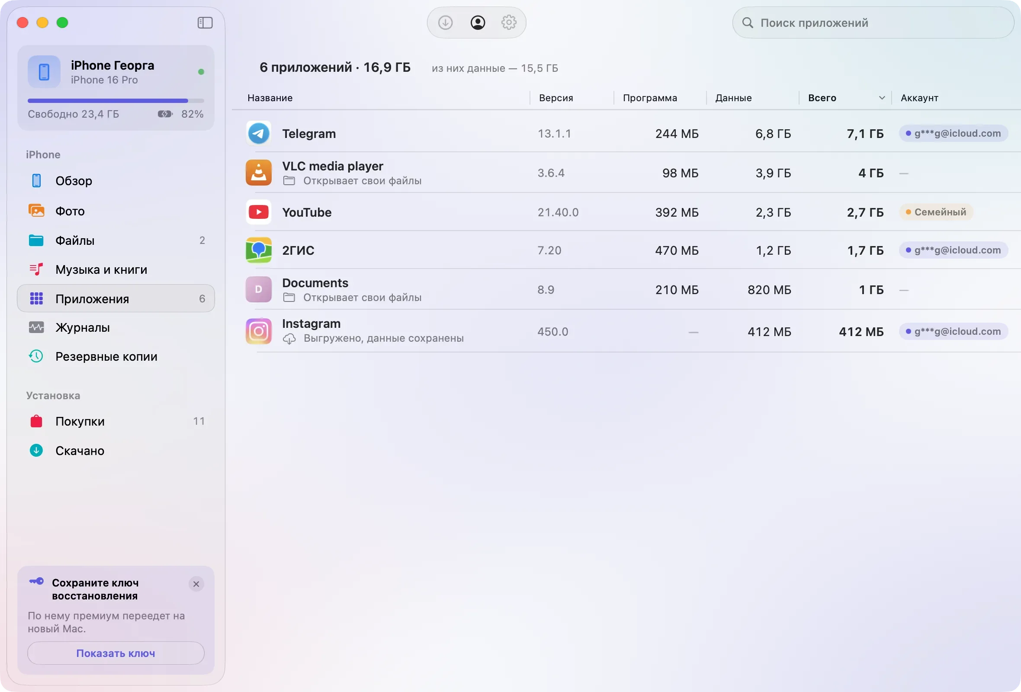Sort by Данные column header
Image resolution: width=1021 pixels, height=692 pixels.
(733, 98)
